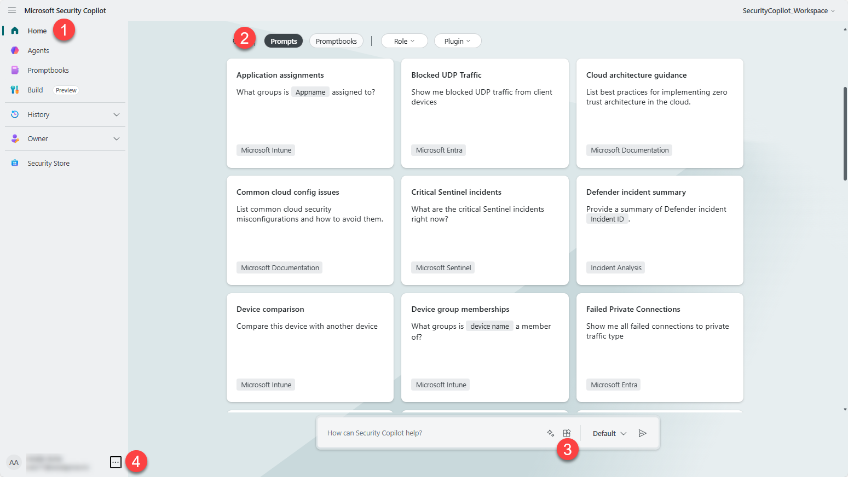Click the Build (Preview) sidebar icon

pos(15,90)
